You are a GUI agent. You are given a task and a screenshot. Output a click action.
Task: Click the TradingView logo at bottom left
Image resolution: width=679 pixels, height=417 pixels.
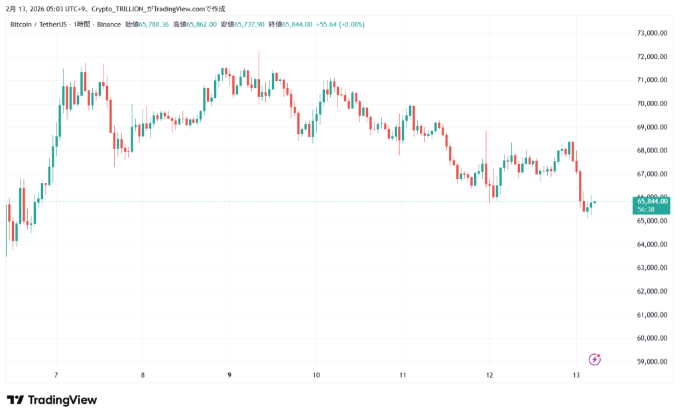52,400
